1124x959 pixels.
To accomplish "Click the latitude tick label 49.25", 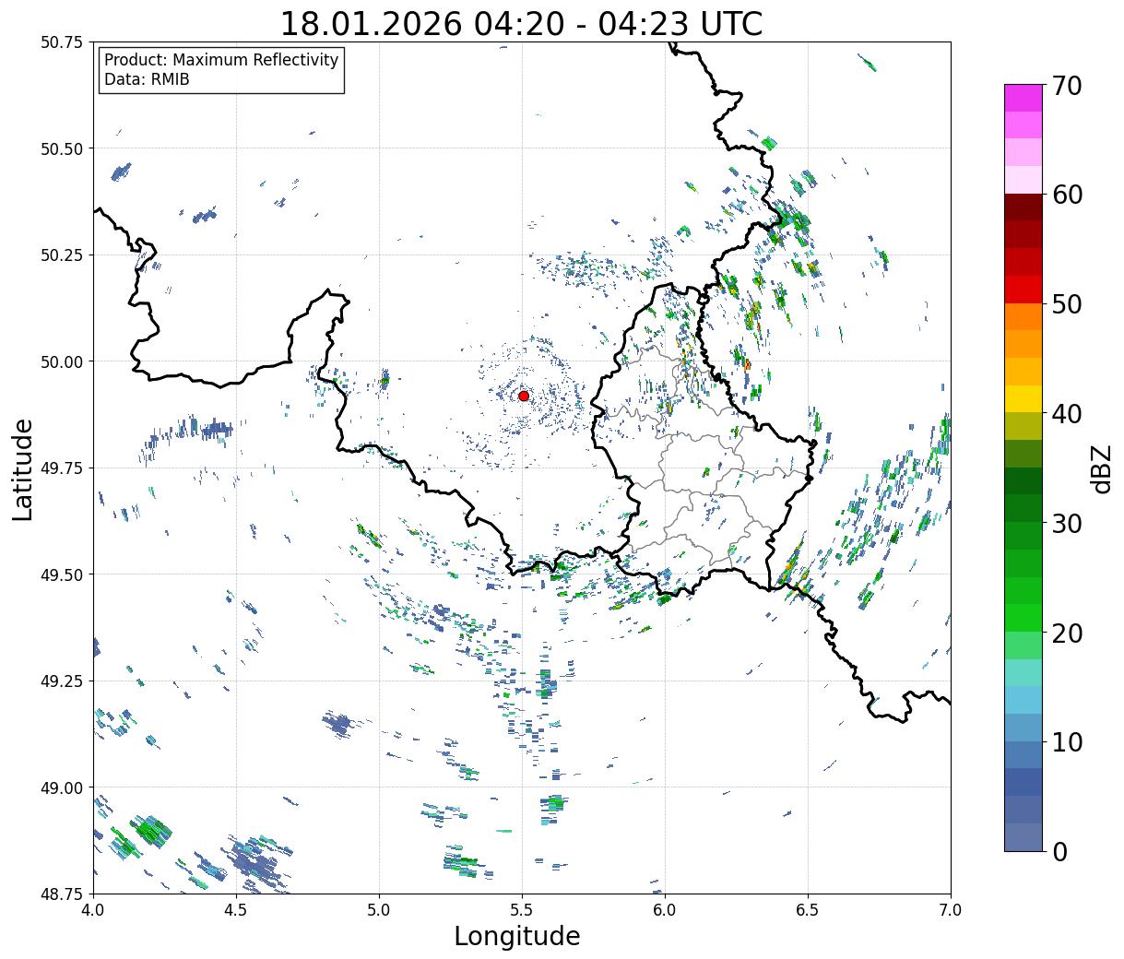I will 62,681.
